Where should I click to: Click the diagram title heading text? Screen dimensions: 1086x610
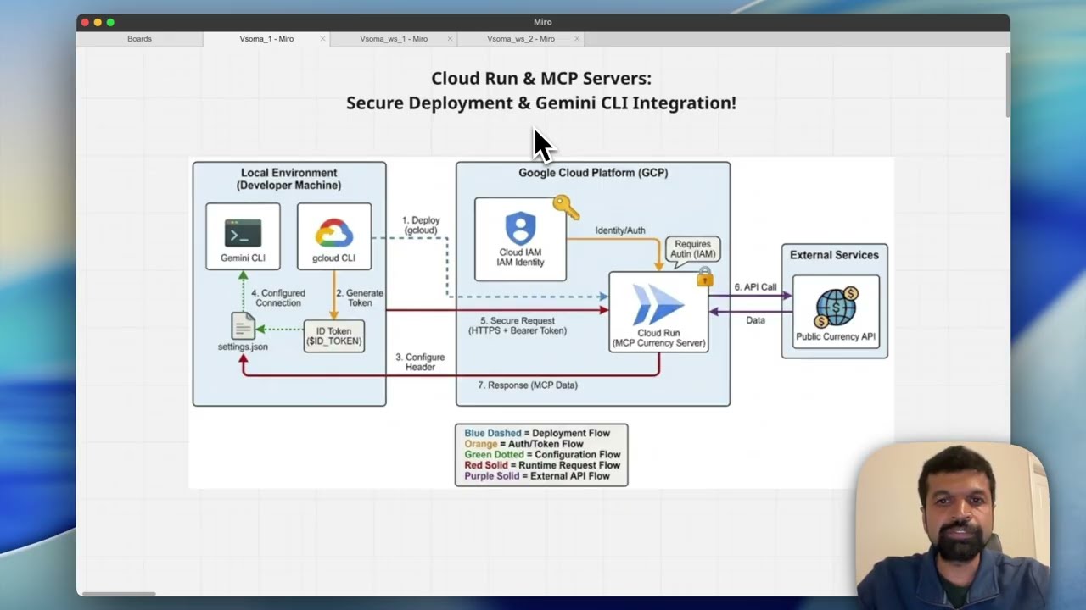pyautogui.click(x=541, y=91)
